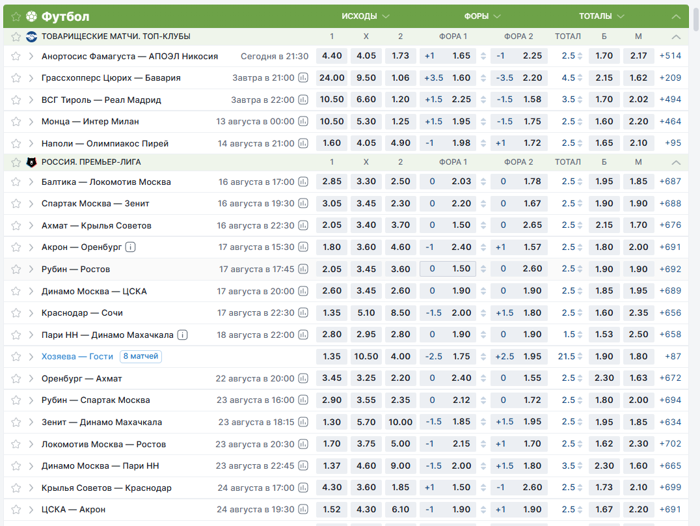Open the ТОТАЛЫ dropdown
700x526 pixels.
(601, 16)
